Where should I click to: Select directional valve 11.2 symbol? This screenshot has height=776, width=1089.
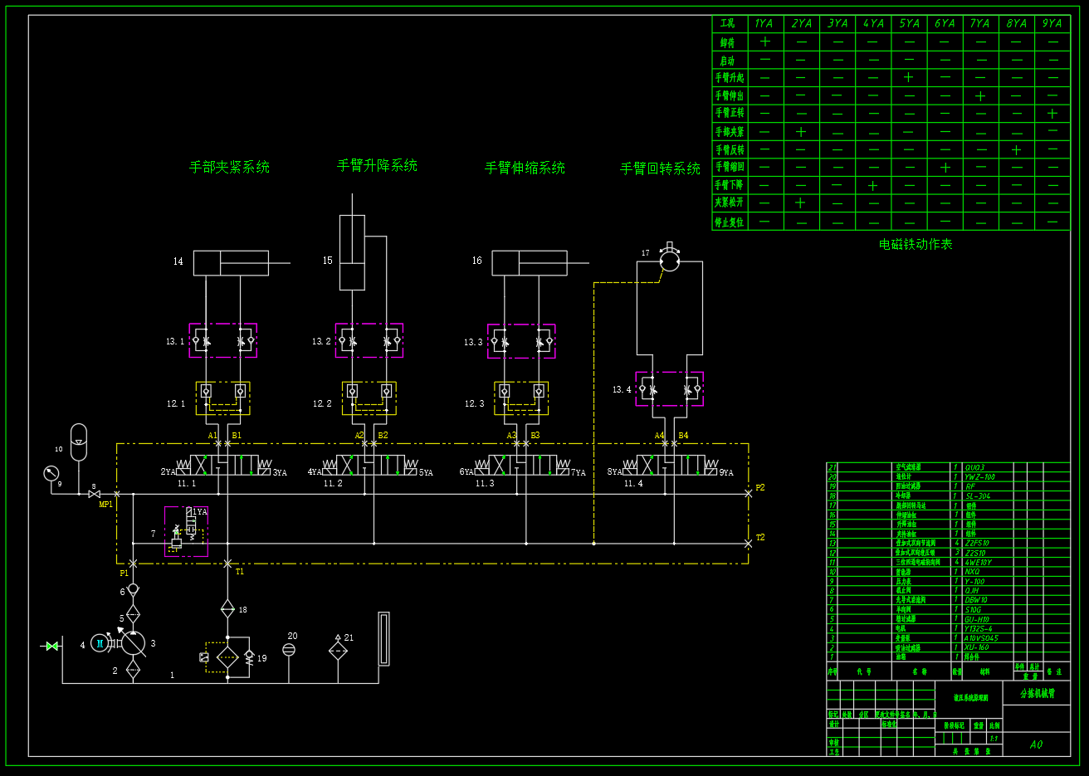point(370,465)
